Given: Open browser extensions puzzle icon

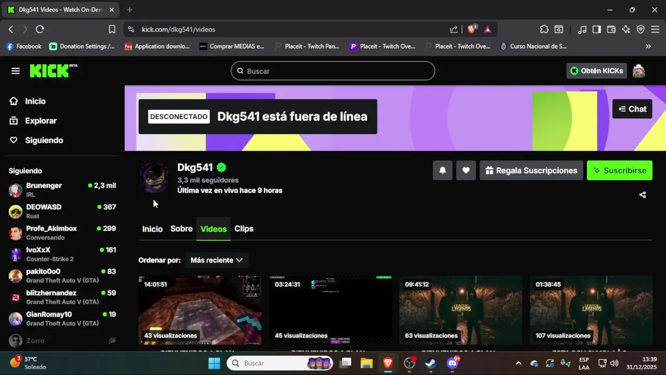Looking at the screenshot, I should coord(544,29).
